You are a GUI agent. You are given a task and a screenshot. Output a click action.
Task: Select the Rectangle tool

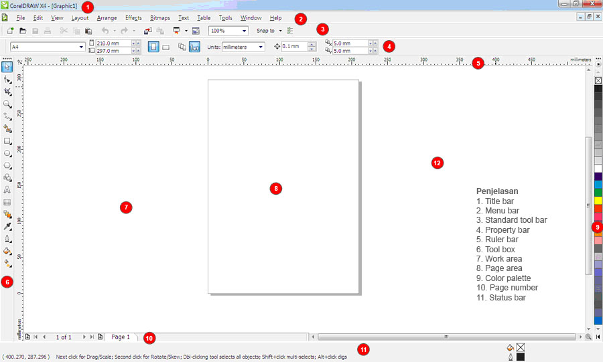[x=7, y=141]
